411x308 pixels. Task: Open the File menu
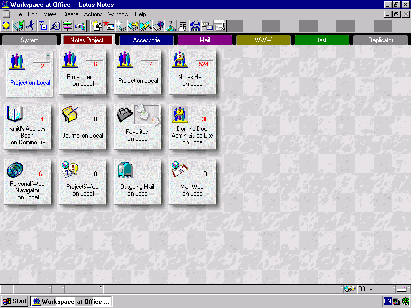click(17, 14)
